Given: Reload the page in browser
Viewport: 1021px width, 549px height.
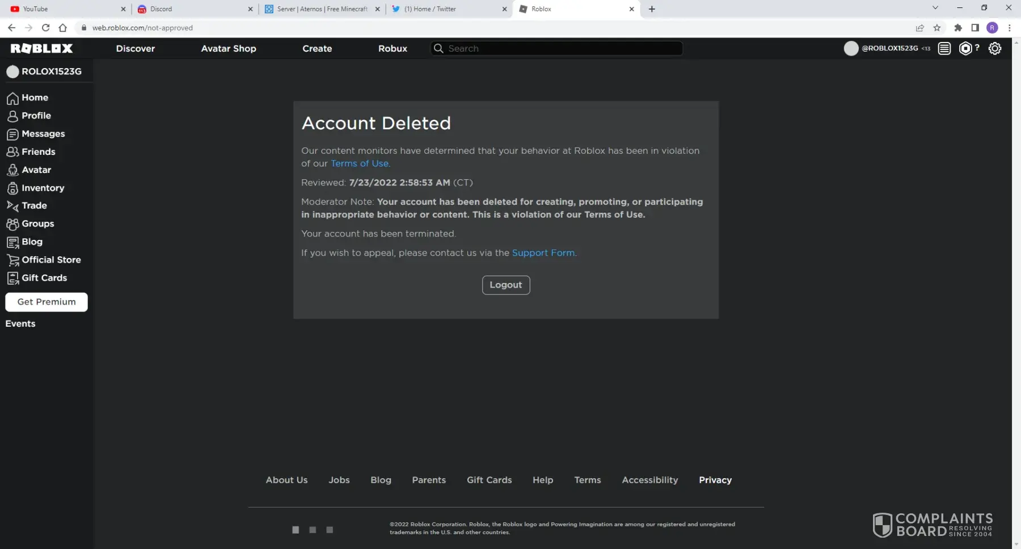Looking at the screenshot, I should [45, 28].
